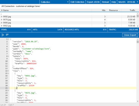Click the 8,86 kB traffic value
The image size is (139, 106).
132,20
